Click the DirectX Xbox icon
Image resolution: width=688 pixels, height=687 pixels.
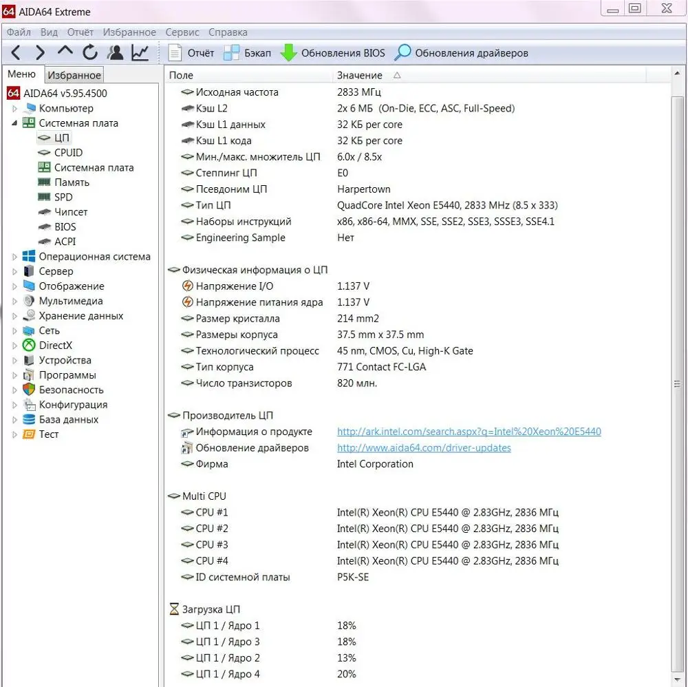pos(29,346)
